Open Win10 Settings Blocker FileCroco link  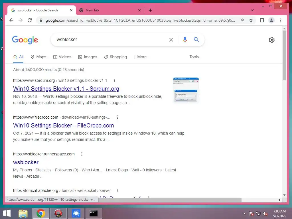pos(64,125)
